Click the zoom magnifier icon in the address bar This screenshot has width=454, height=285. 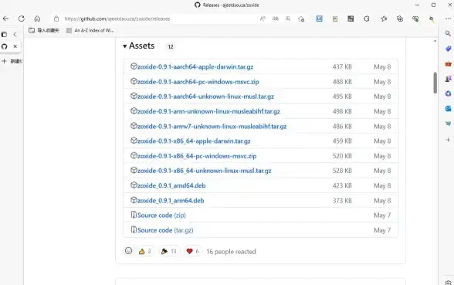pos(288,19)
